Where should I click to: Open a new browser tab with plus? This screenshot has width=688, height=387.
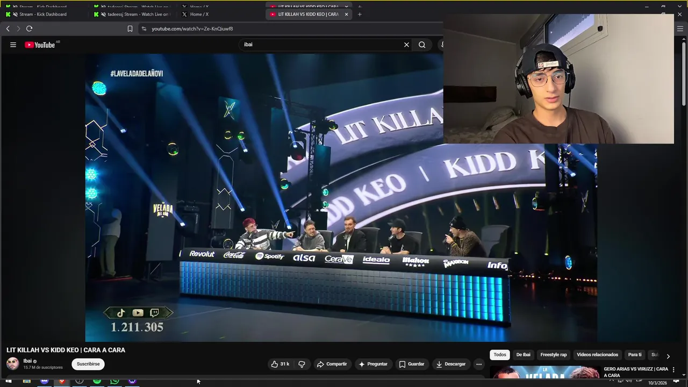tap(360, 14)
